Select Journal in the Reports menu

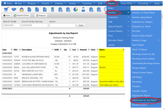coord(118,45)
